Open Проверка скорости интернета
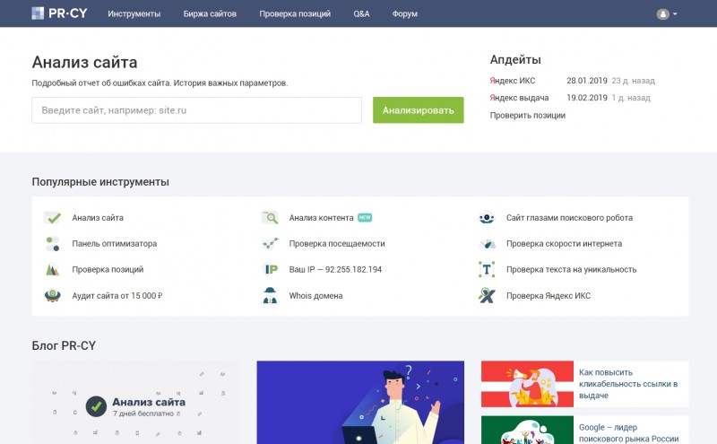 coord(564,244)
